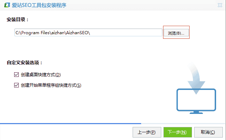226x140 pixels.
Task: Click filled blue part of progress bar
Action: pyautogui.click(x=70, y=123)
